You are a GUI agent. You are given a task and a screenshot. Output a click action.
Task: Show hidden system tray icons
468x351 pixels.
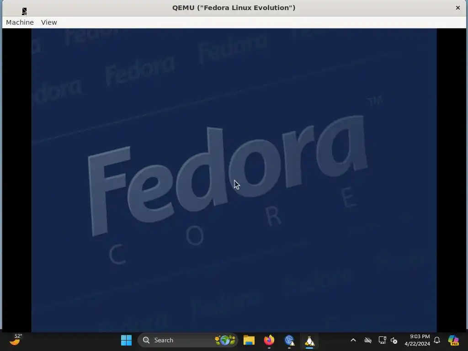point(353,340)
